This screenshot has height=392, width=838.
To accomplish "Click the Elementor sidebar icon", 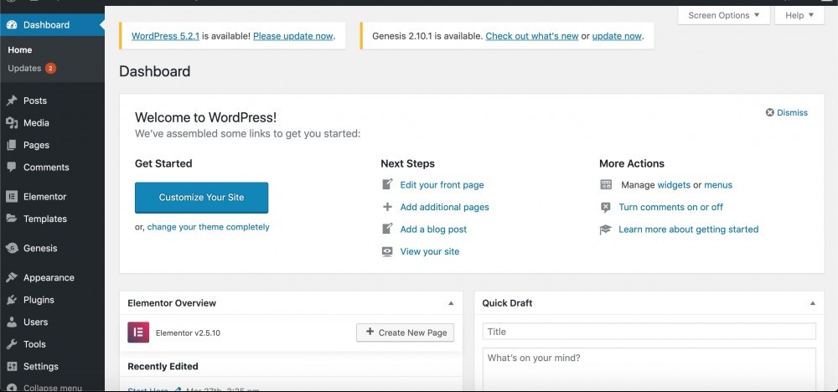I will click(x=12, y=197).
